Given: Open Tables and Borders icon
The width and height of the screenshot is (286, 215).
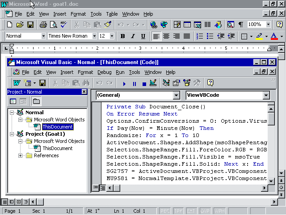Looking at the screenshot, I should [177, 24].
